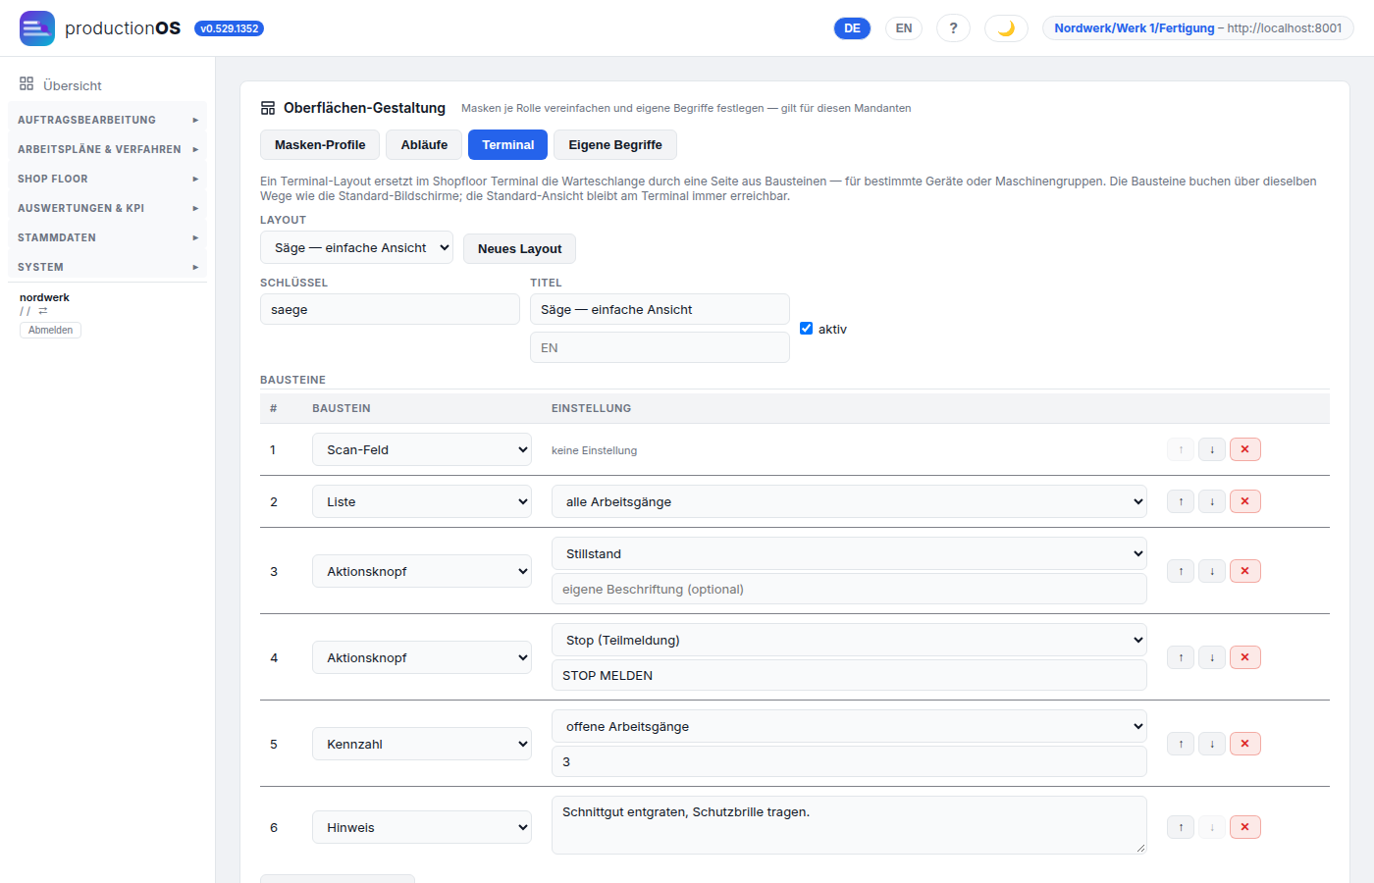
Task: Click the Hinweis text area about Schutzbrille
Action: pyautogui.click(x=849, y=824)
